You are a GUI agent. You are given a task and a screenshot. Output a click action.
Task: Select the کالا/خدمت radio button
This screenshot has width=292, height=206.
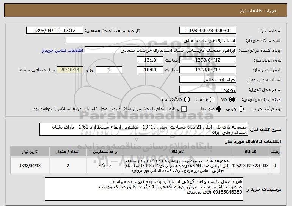pos(187,99)
